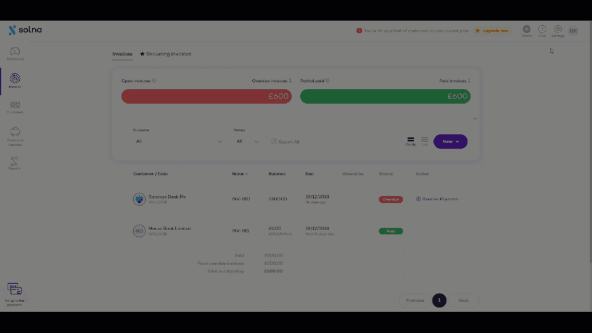Click the Barclays Bank Plc avatar
592x333 pixels.
pos(139,199)
